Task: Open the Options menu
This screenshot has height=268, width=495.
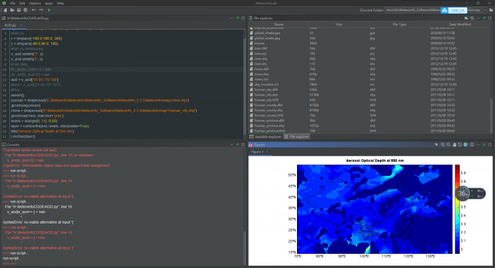Action: (35, 3)
